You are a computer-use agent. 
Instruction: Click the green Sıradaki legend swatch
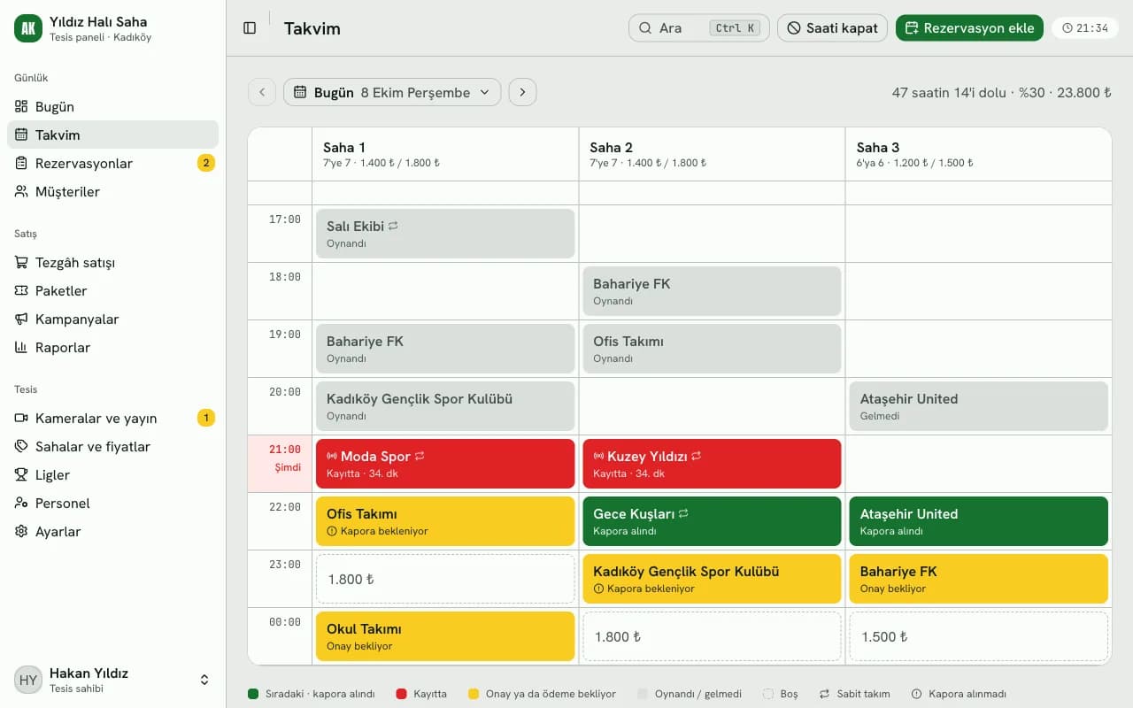point(253,694)
